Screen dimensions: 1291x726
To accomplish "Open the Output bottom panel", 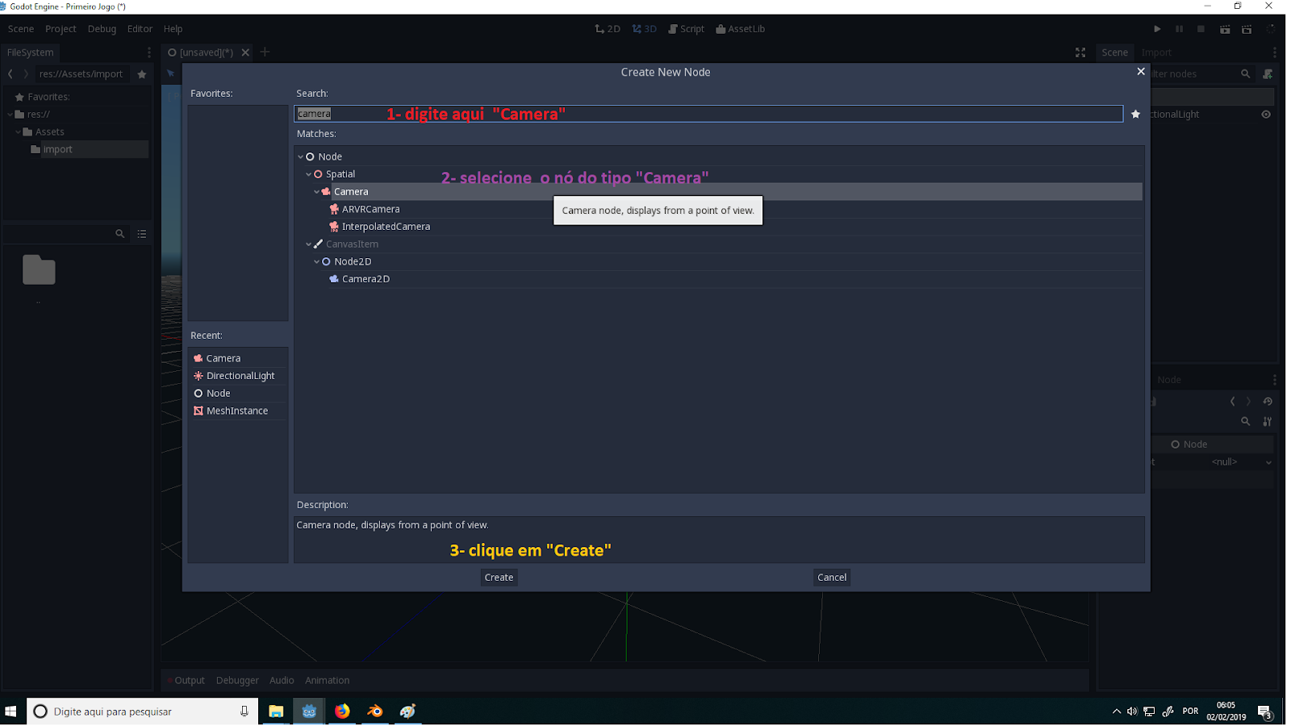I will coord(190,681).
